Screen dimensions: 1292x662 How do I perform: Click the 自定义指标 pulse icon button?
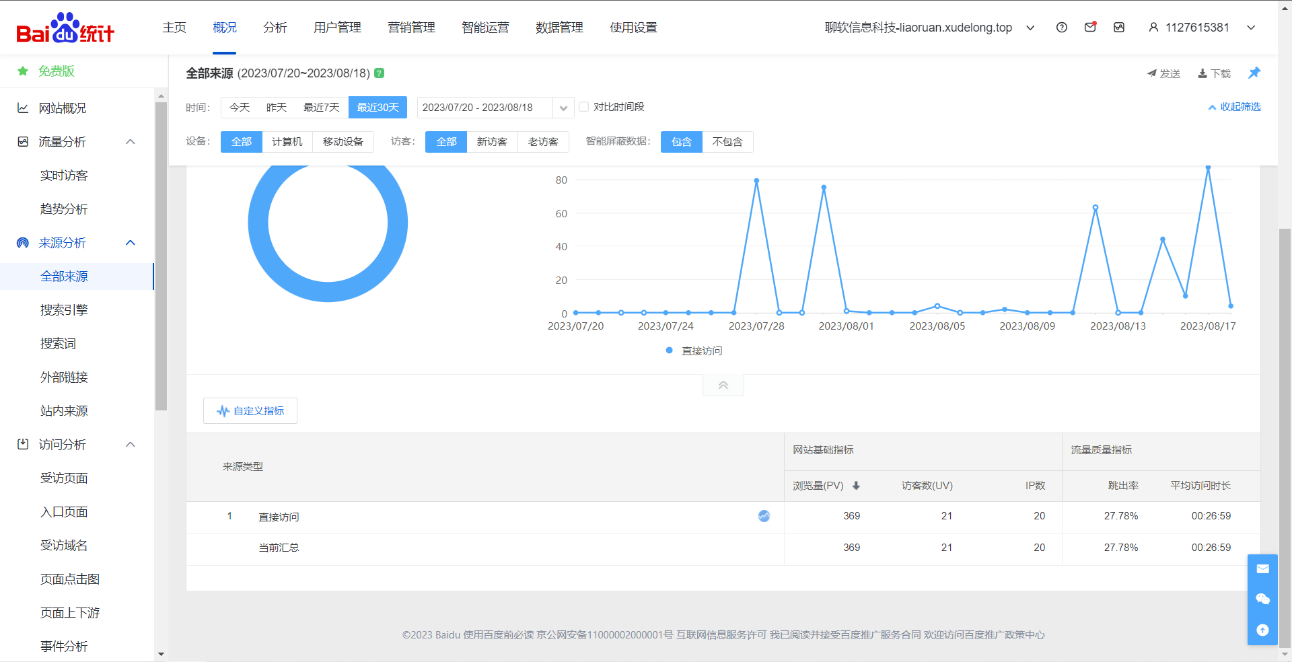click(250, 410)
